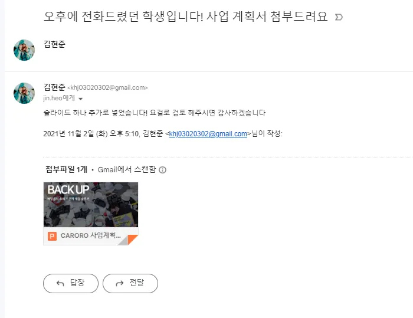
Task: Click the email subject title text
Action: [185, 17]
